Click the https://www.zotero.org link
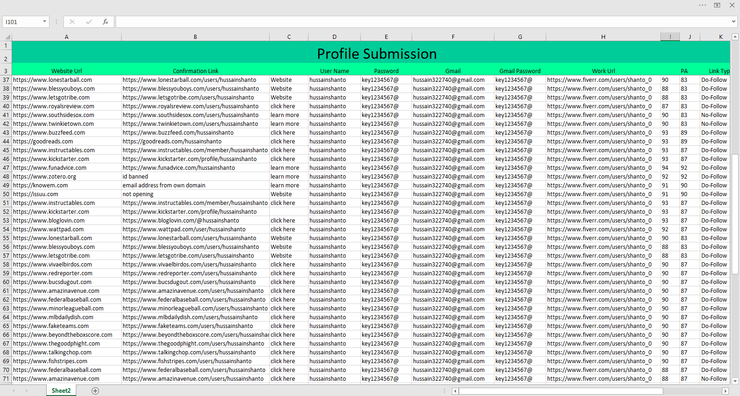The width and height of the screenshot is (740, 396). (x=44, y=177)
